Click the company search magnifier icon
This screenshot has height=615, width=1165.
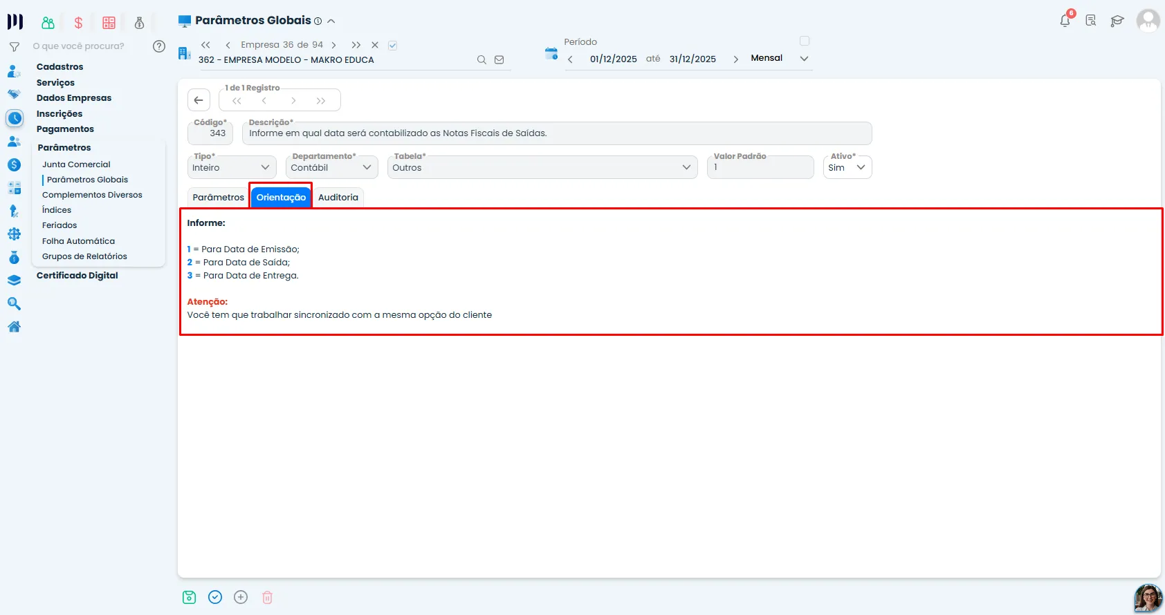(x=481, y=60)
